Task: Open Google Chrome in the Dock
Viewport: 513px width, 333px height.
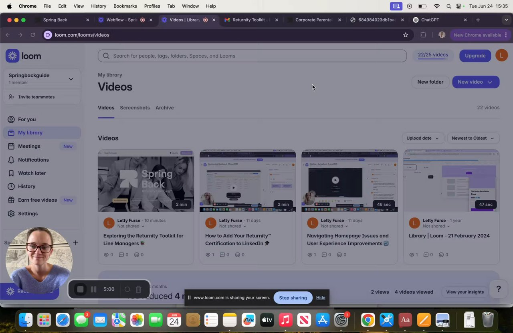Action: 368,320
